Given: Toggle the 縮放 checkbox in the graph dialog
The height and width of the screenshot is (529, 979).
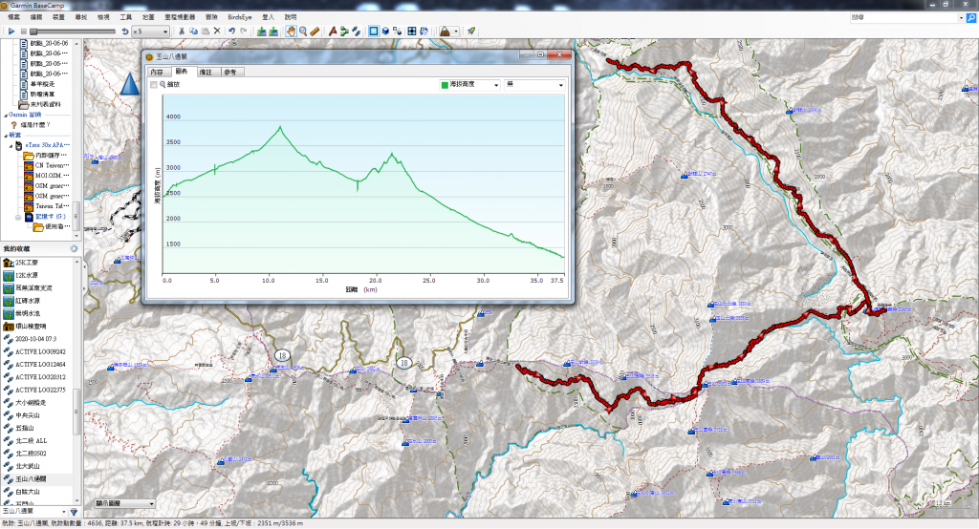Looking at the screenshot, I should pyautogui.click(x=154, y=85).
